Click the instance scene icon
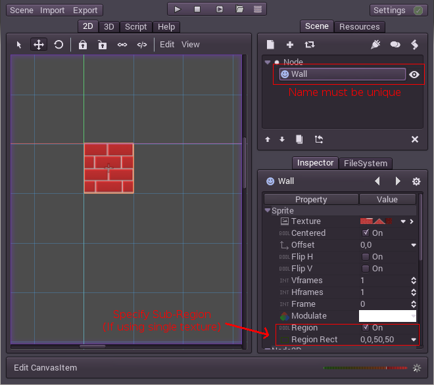Image resolution: width=434 pixels, height=385 pixels. tap(310, 45)
